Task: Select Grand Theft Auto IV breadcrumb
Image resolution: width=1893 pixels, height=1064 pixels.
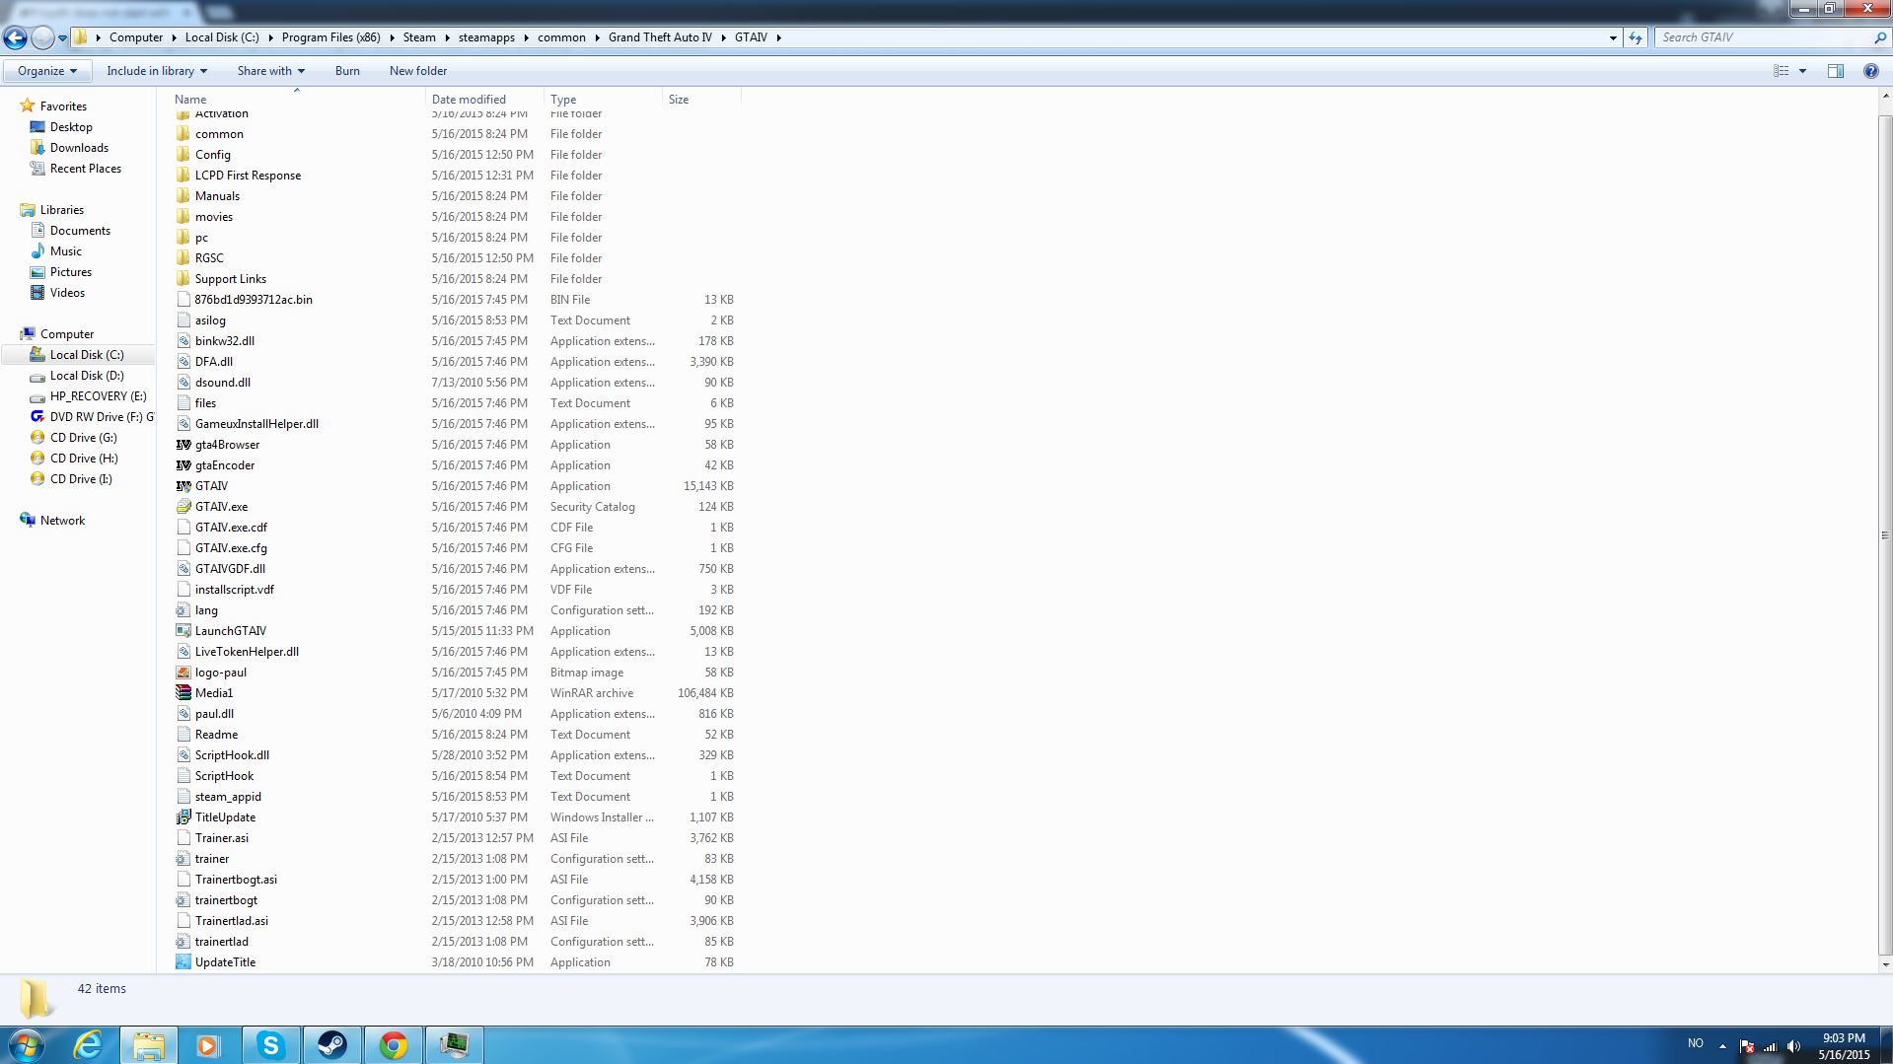Action: [660, 37]
